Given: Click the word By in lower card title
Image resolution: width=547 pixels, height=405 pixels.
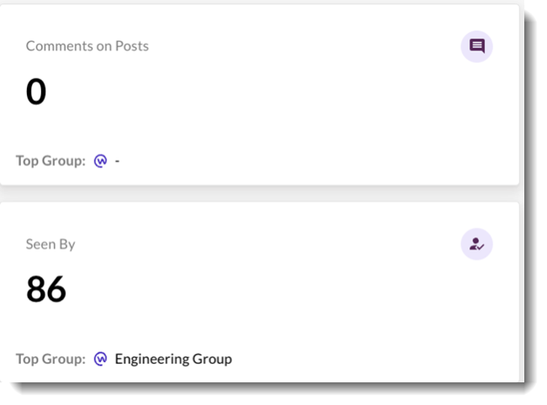Looking at the screenshot, I should pyautogui.click(x=66, y=245).
